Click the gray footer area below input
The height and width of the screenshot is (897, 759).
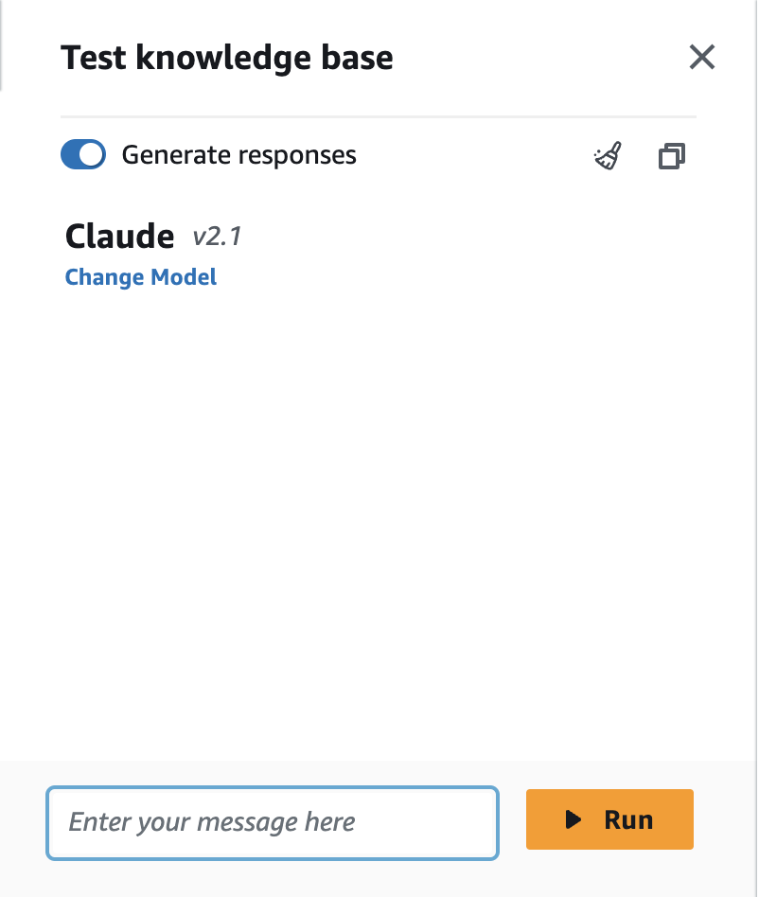click(379, 878)
